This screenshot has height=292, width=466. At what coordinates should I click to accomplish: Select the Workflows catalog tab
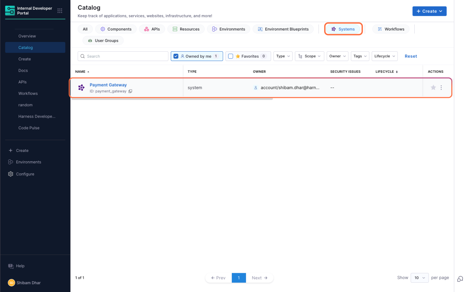pyautogui.click(x=391, y=29)
